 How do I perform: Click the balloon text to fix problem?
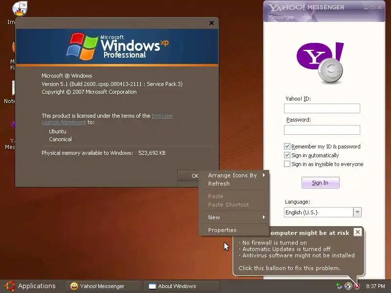click(x=289, y=268)
